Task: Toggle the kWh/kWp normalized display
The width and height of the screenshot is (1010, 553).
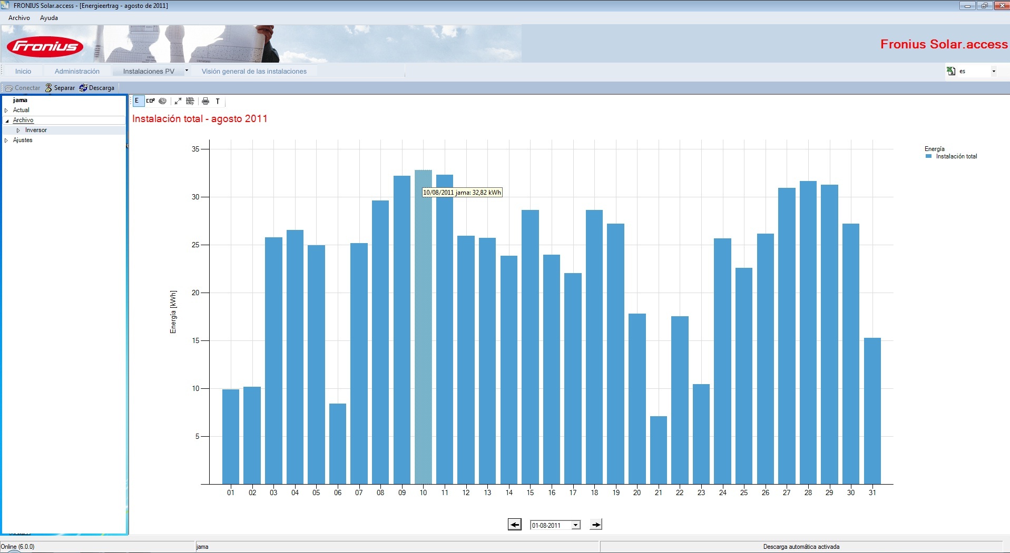Action: [190, 101]
